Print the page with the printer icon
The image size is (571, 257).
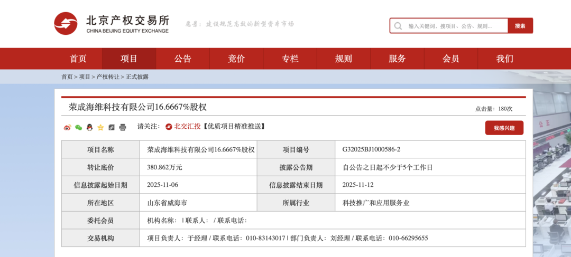pos(123,127)
